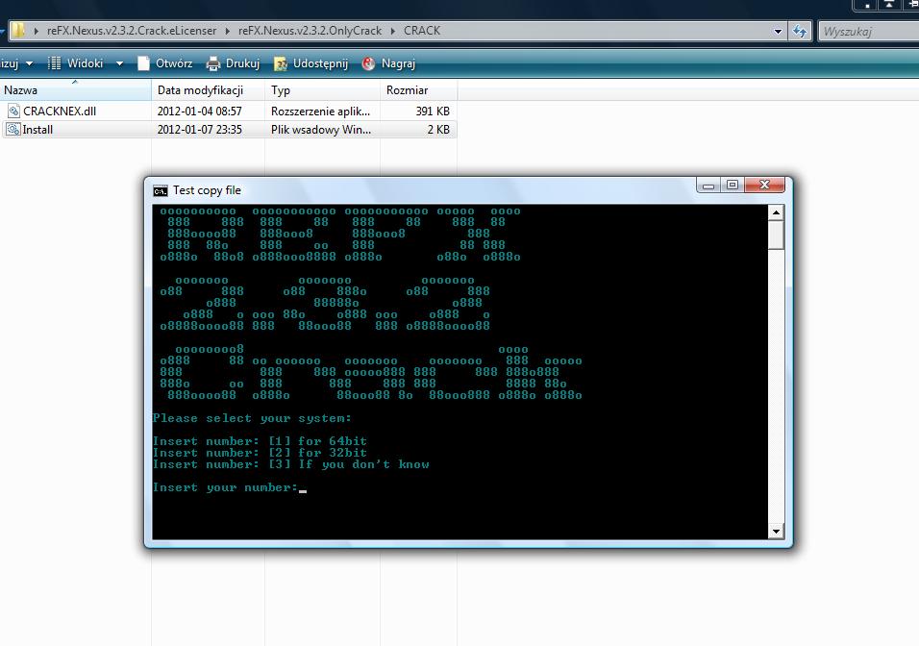
Task: Click 'Please select your system:' text
Action: point(252,418)
